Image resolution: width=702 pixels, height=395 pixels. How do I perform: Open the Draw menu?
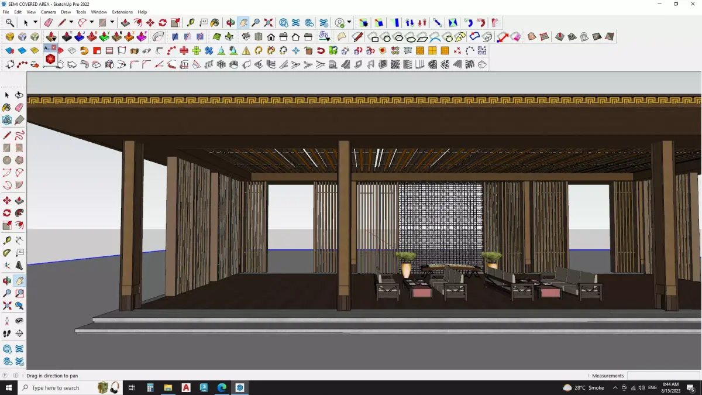pos(66,12)
